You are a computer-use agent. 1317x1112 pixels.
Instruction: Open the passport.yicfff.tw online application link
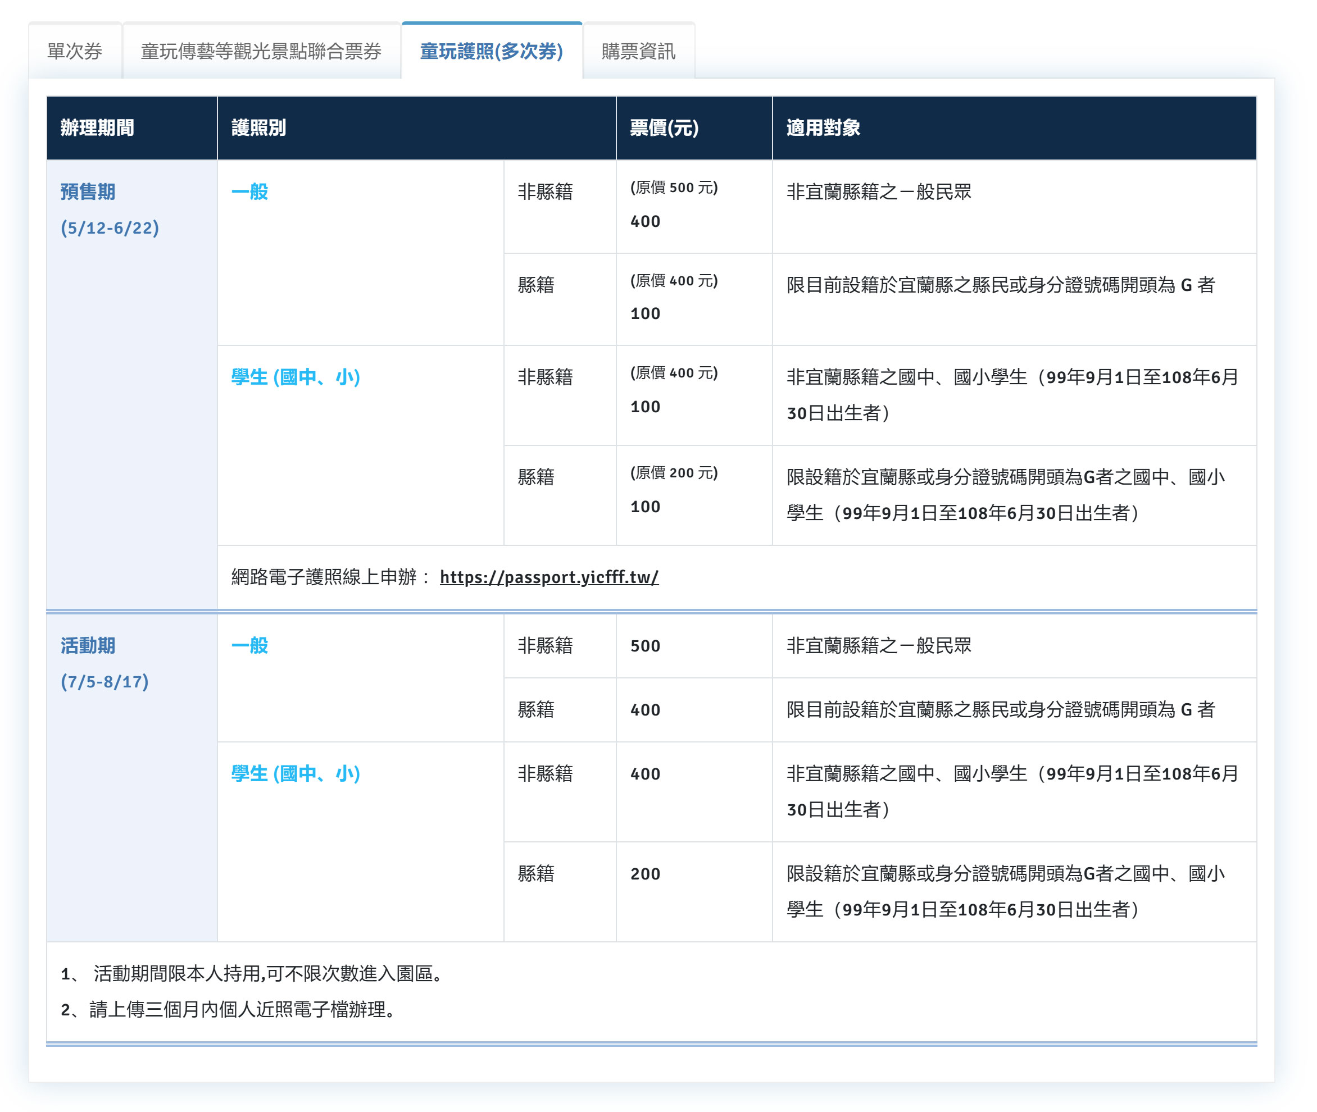(x=549, y=577)
